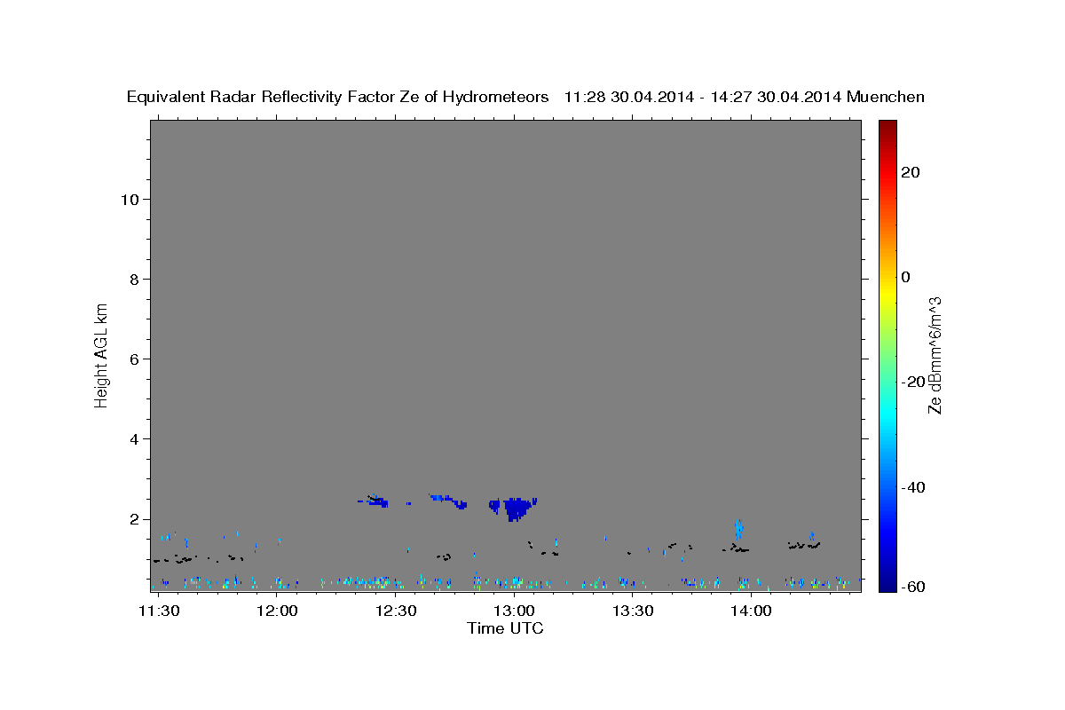The height and width of the screenshot is (710, 1065).
Task: Click the 12:00 time tick label
Action: (277, 611)
